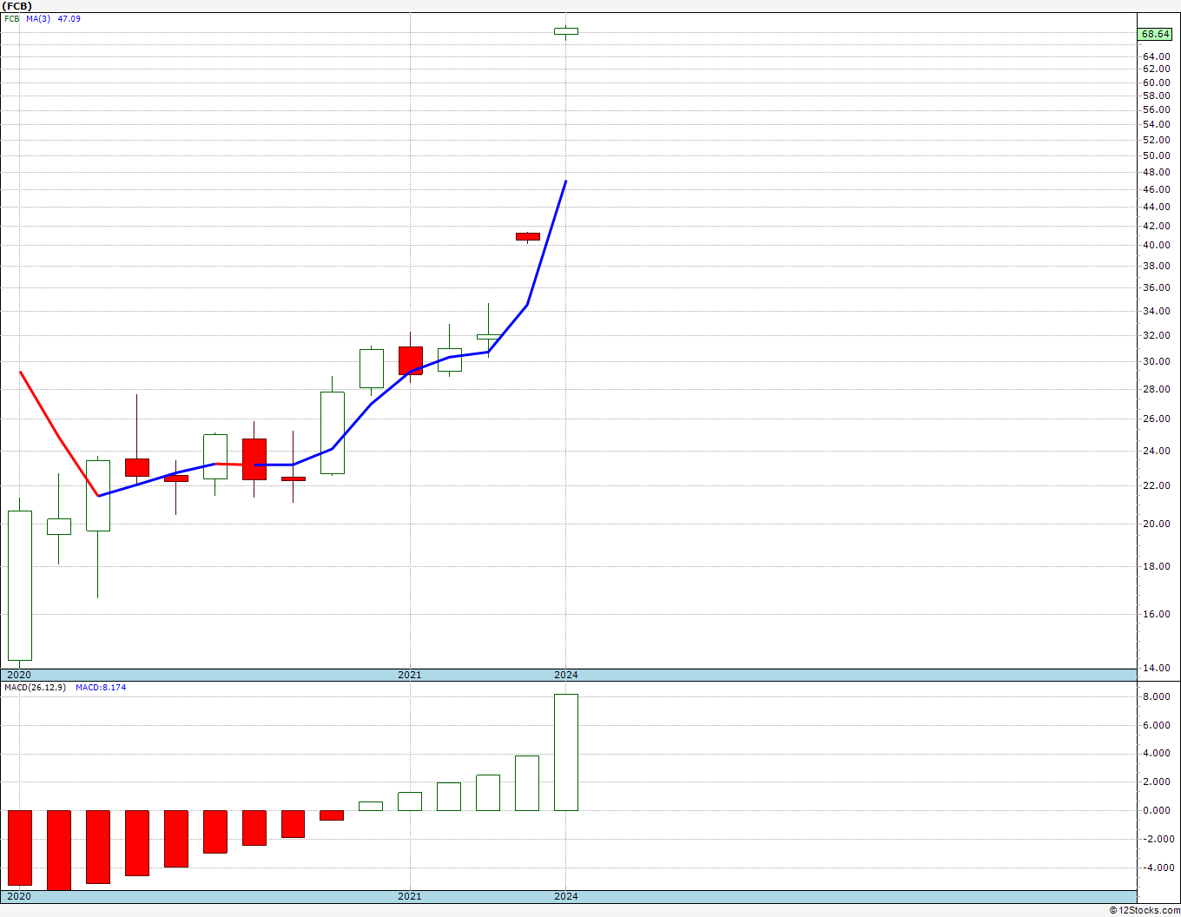The width and height of the screenshot is (1181, 917).
Task: Select the MACD:8.174 value label
Action: pos(101,687)
